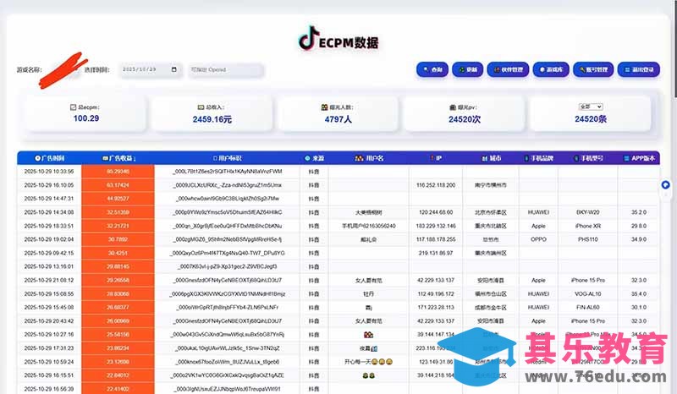Image resolution: width=677 pixels, height=394 pixels.
Task: Click APP version 35.2.0
Action: 639,212
